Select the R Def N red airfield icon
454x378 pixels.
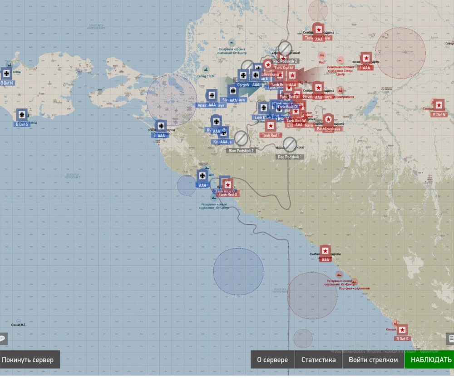[x=439, y=105]
